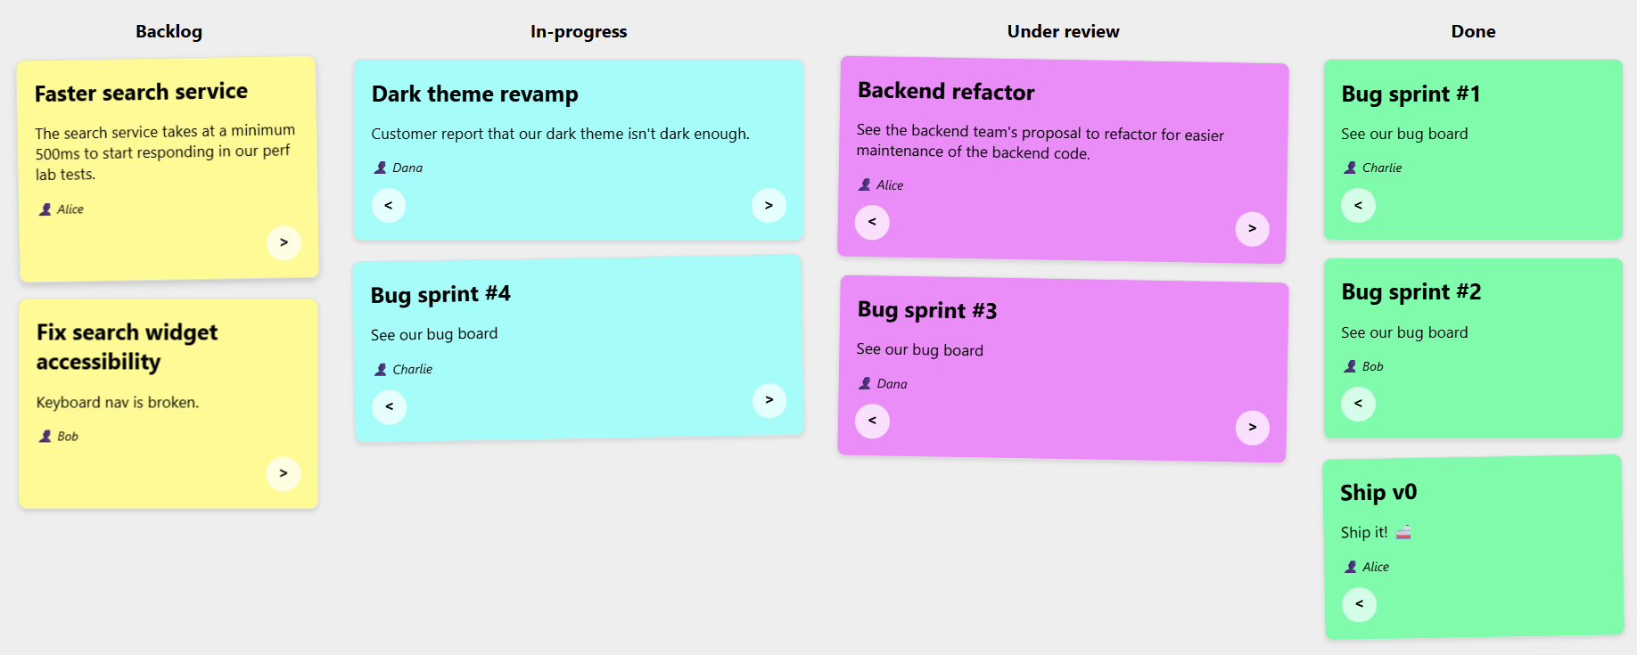Viewport: 1637px width, 655px height.
Task: Click Bob's avatar on Bug sprint #2 card
Action: point(1349,365)
